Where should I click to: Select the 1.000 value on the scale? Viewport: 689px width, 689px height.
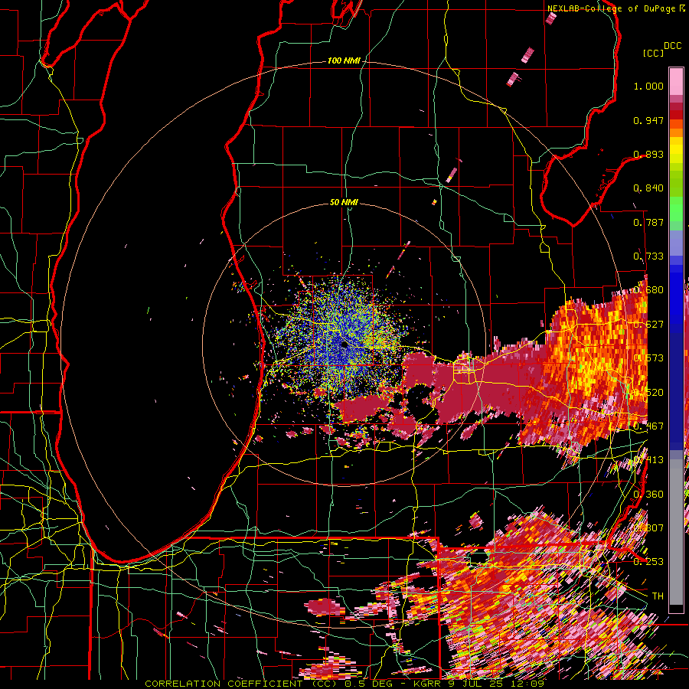[x=648, y=86]
